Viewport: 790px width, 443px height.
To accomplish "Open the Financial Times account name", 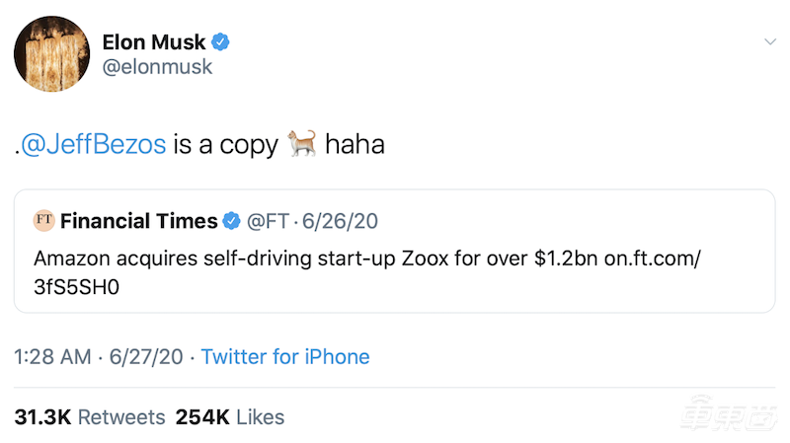I will (139, 221).
